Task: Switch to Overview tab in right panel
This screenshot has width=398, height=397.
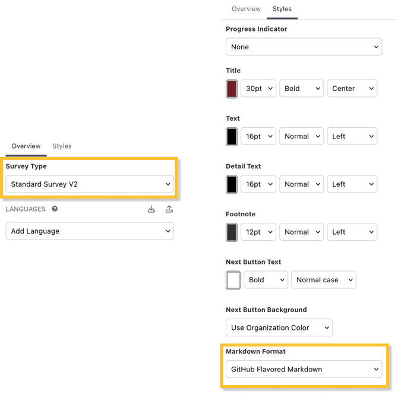Action: [x=246, y=9]
